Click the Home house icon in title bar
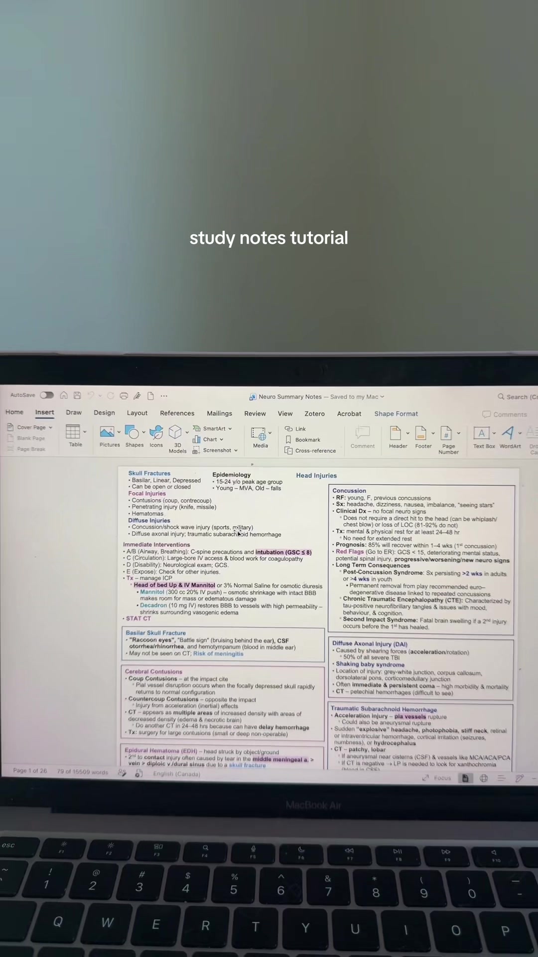The image size is (538, 957). click(x=64, y=395)
